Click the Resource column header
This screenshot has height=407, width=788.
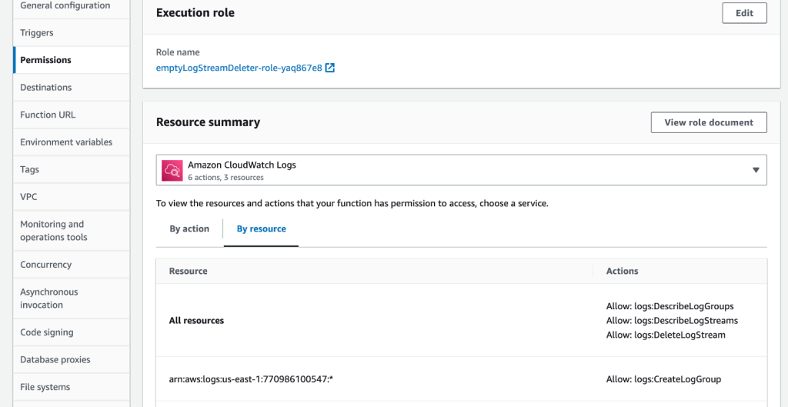point(189,271)
